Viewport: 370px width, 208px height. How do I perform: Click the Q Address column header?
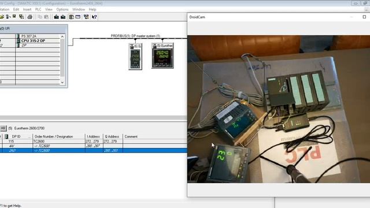[x=113, y=136]
